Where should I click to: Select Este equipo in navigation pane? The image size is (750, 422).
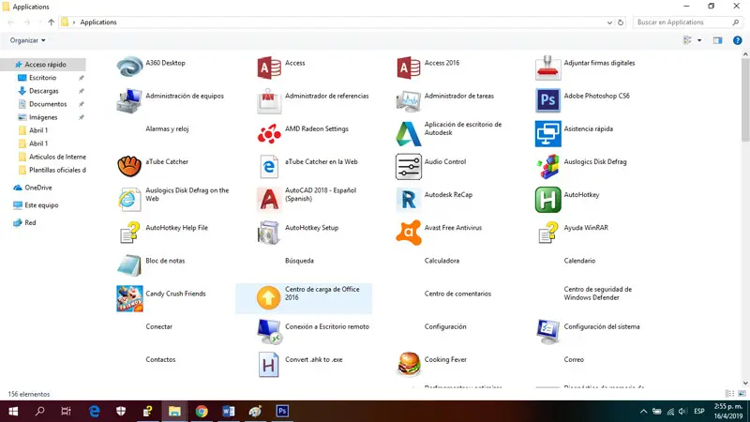click(43, 205)
